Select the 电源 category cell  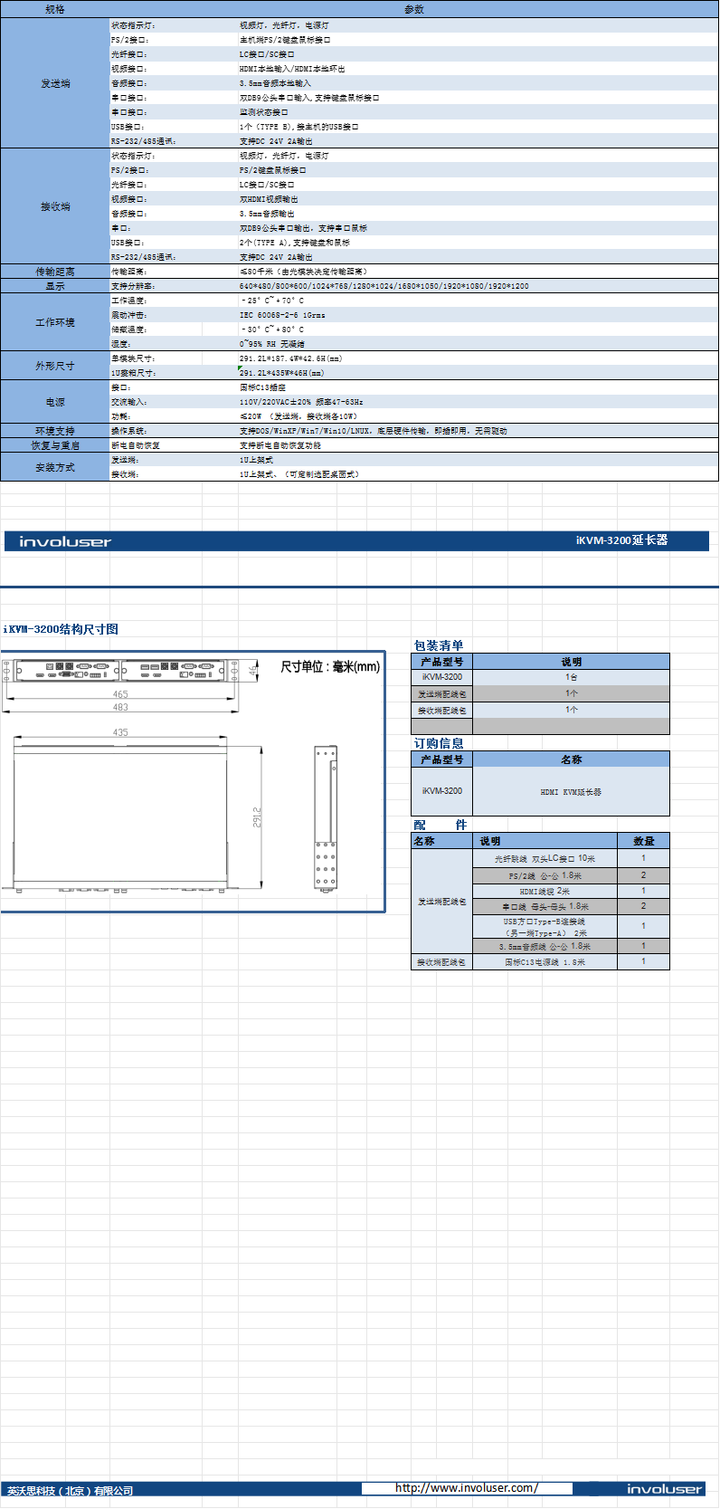click(x=55, y=402)
